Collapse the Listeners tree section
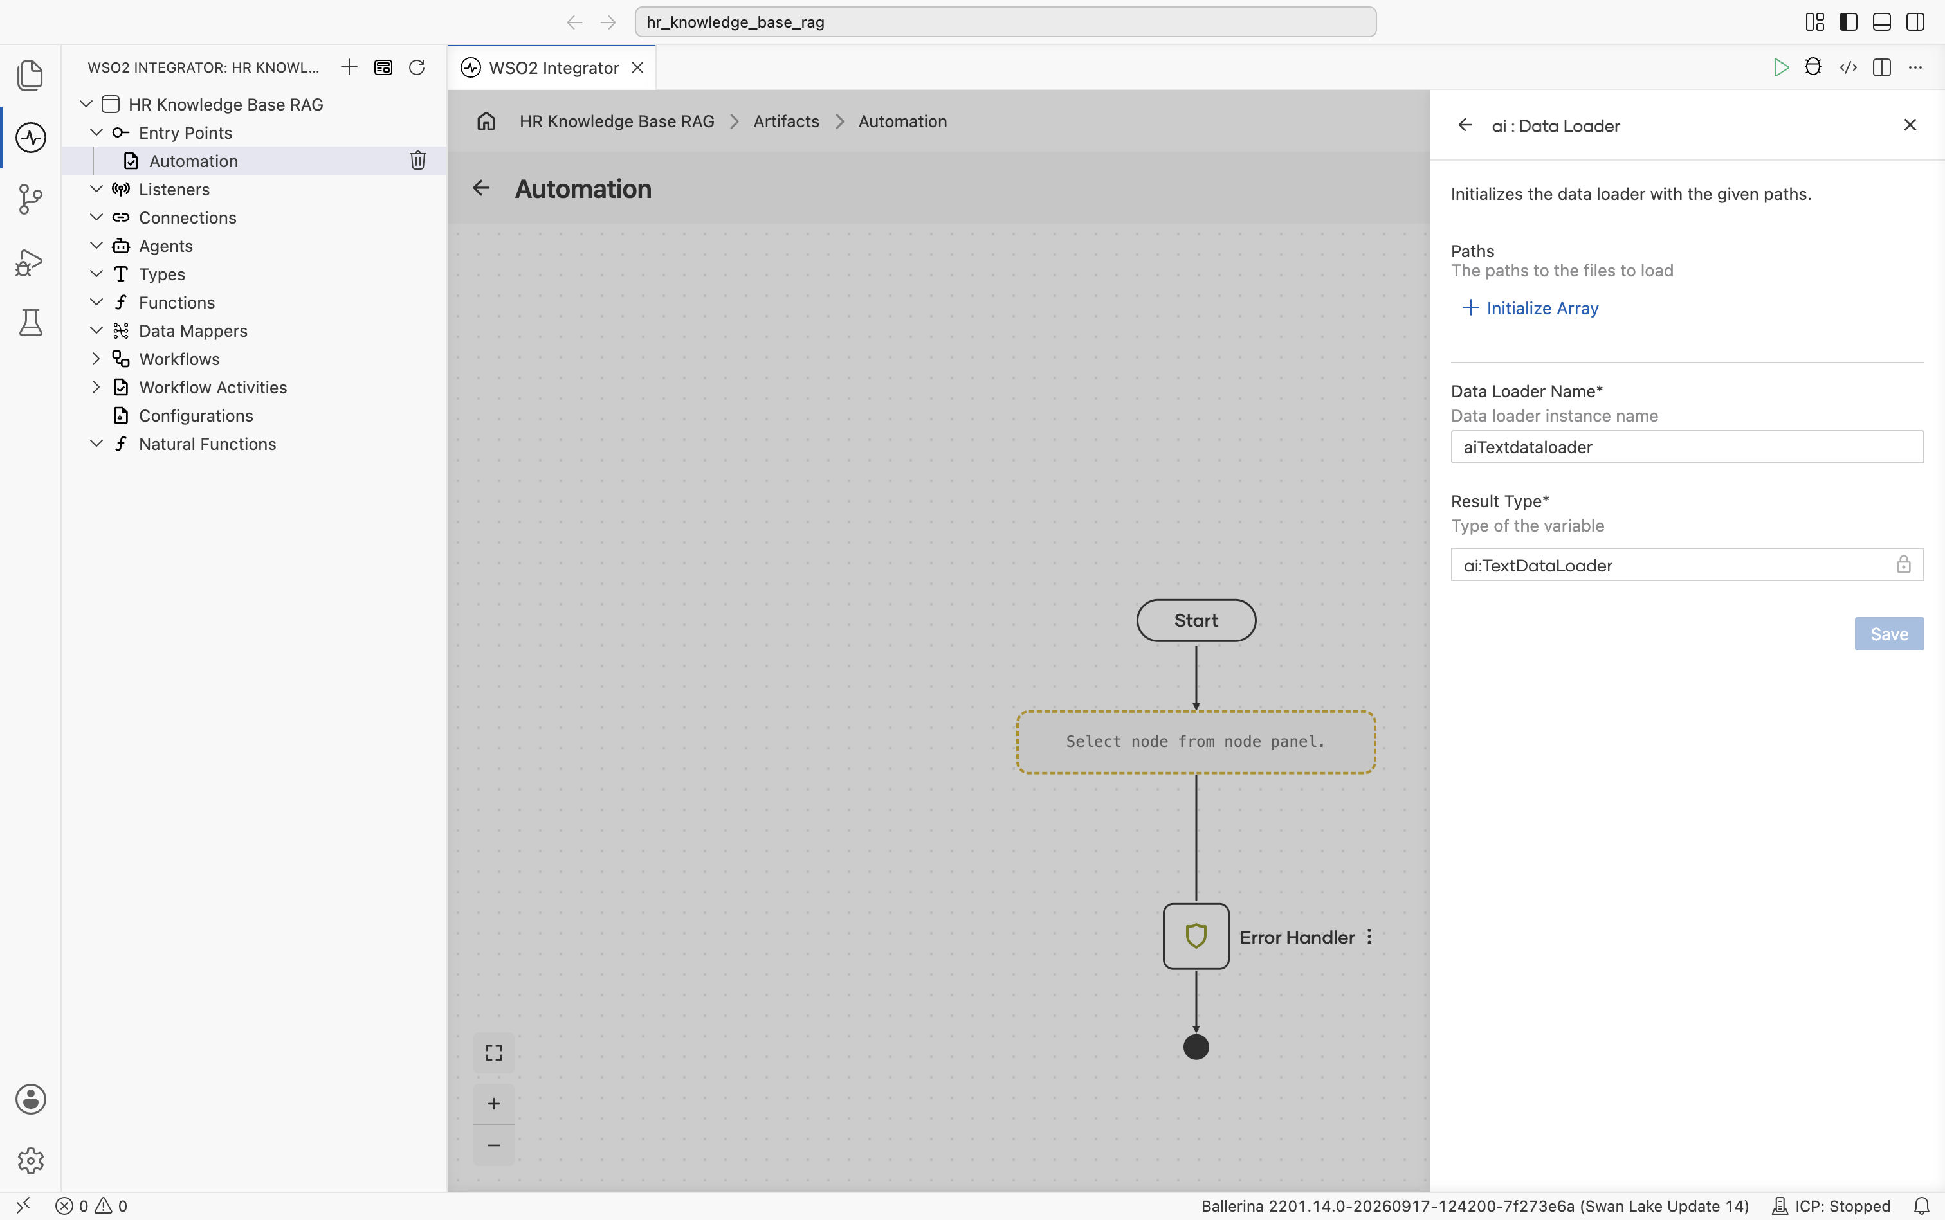 coord(96,189)
